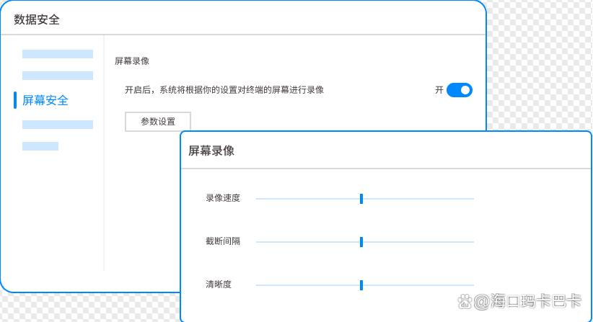593x322 pixels.
Task: Select 屏幕安全 in the sidebar
Action: click(x=45, y=100)
